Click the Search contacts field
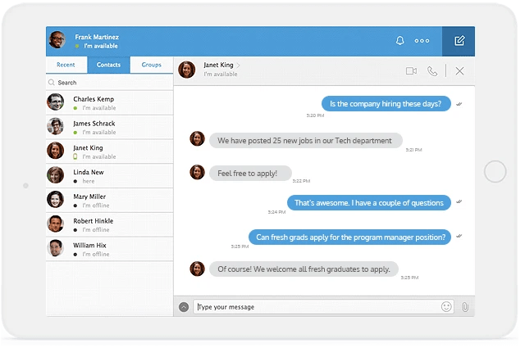 click(109, 83)
